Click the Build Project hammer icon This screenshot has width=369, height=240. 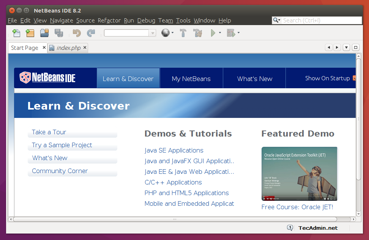coord(183,33)
